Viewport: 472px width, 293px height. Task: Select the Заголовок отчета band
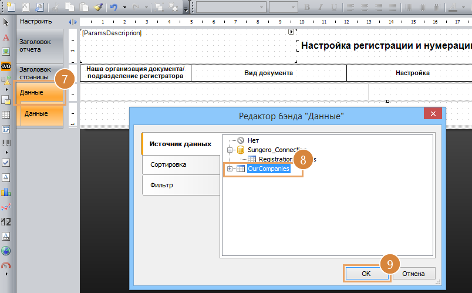(x=36, y=46)
